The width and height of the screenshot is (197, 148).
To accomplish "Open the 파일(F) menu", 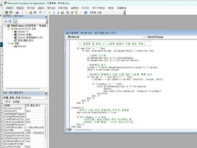I will click(10, 8).
